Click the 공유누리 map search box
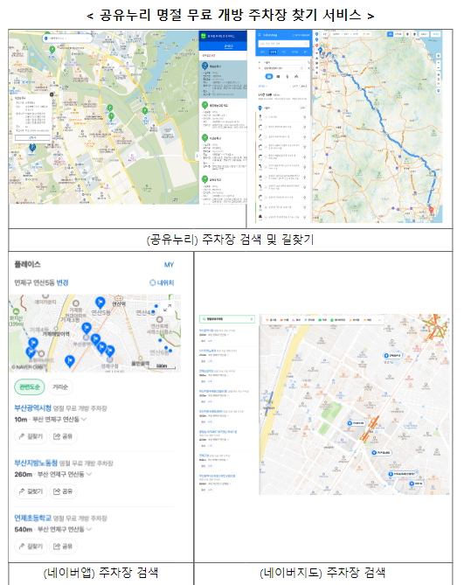 click(67, 38)
